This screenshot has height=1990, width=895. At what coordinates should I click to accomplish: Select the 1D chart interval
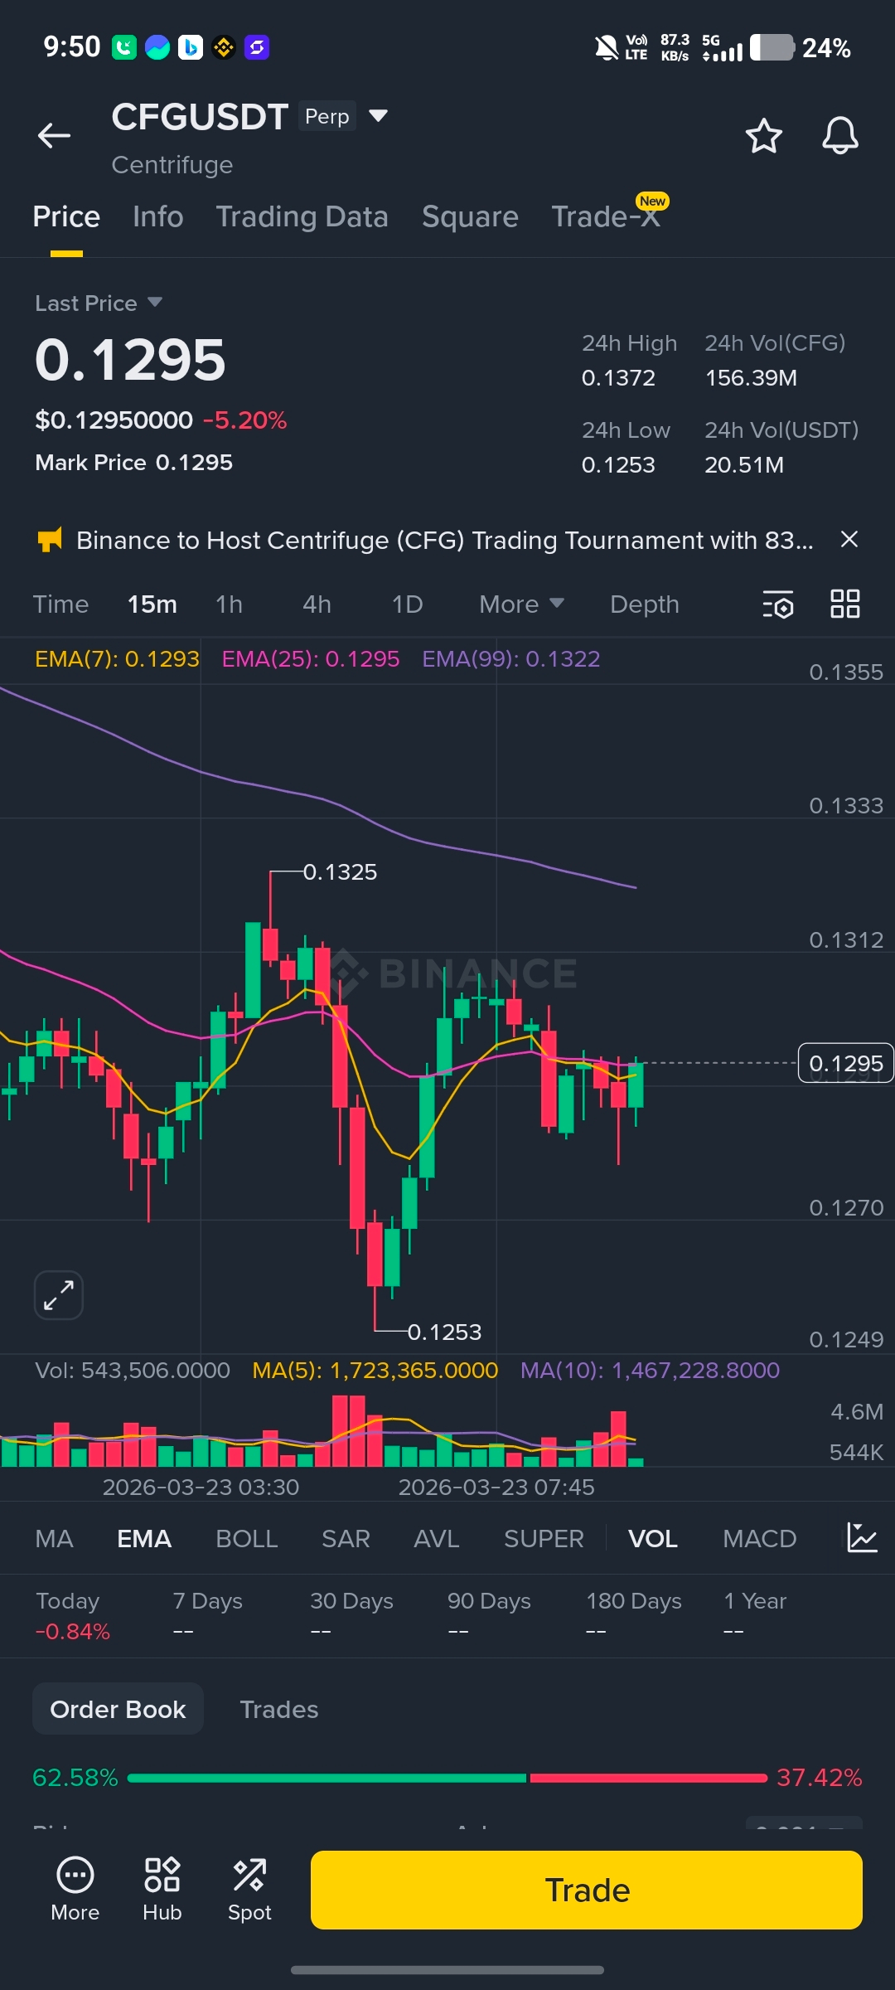click(x=407, y=604)
